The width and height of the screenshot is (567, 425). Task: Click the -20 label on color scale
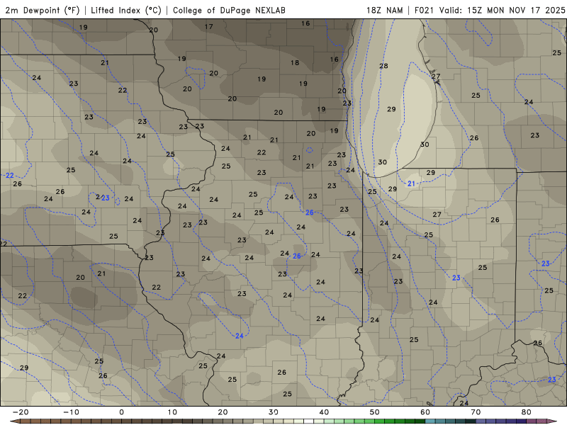(x=21, y=412)
